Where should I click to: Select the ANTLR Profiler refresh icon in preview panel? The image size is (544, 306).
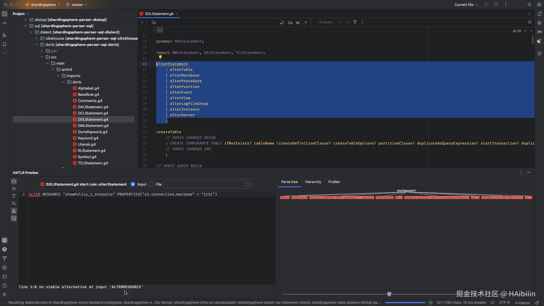click(x=14, y=181)
